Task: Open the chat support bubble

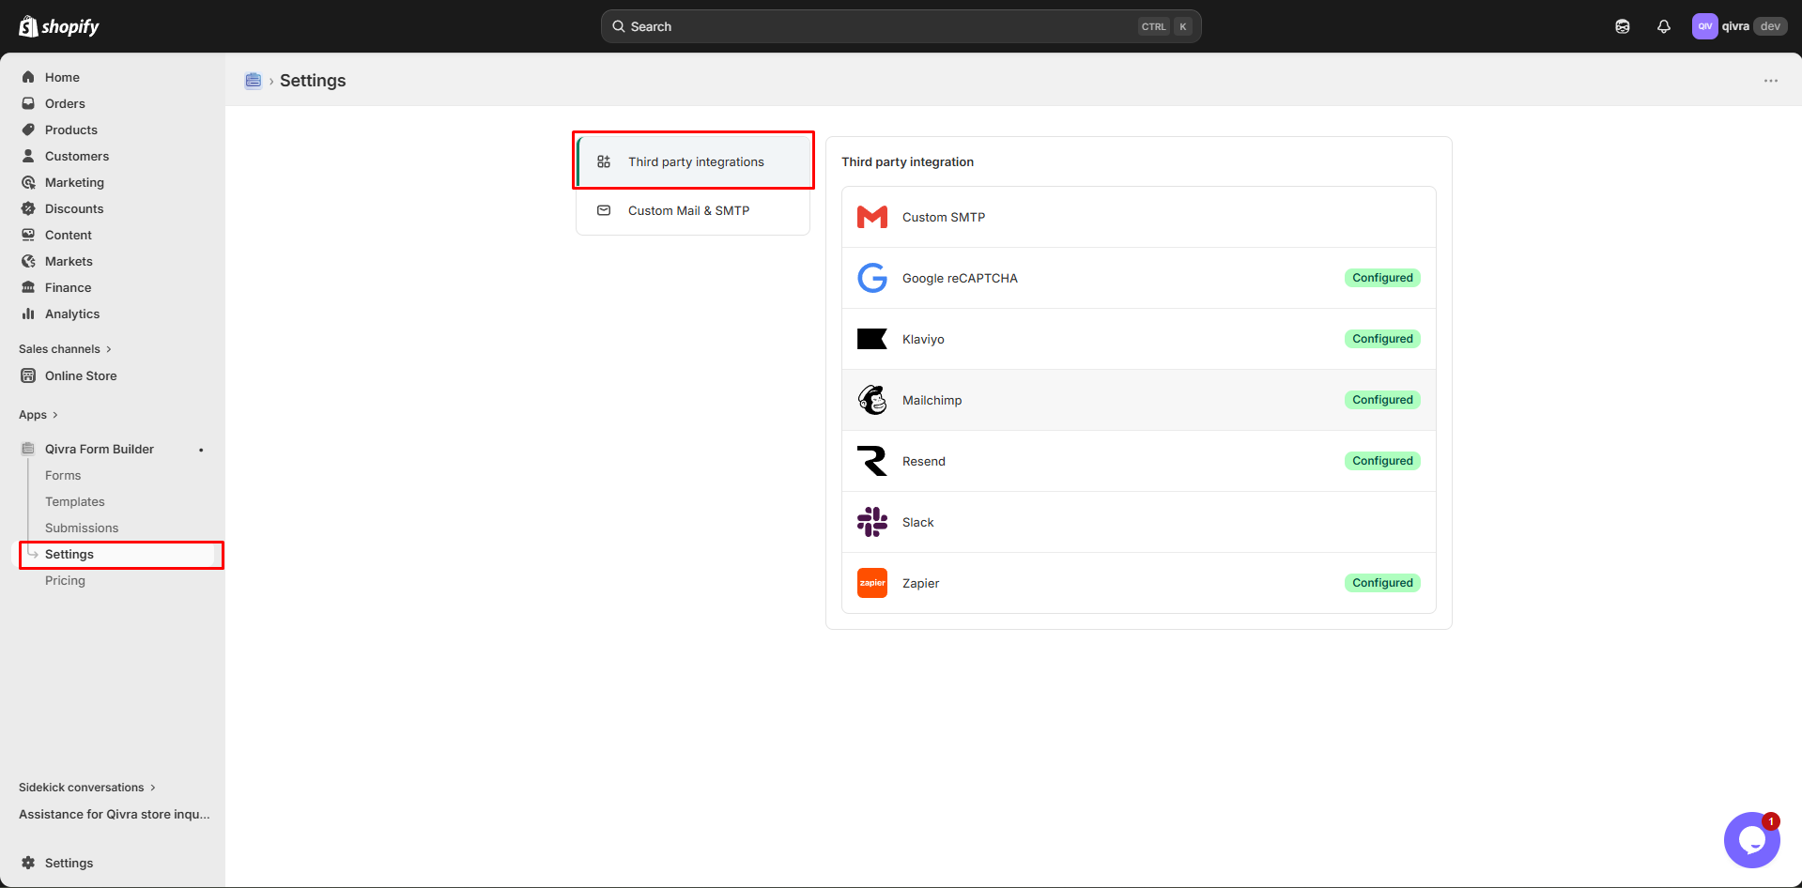Action: coord(1752,840)
